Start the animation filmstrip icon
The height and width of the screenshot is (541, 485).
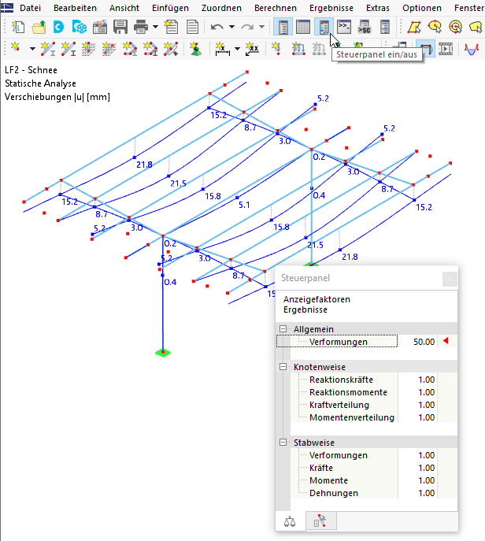[446, 49]
